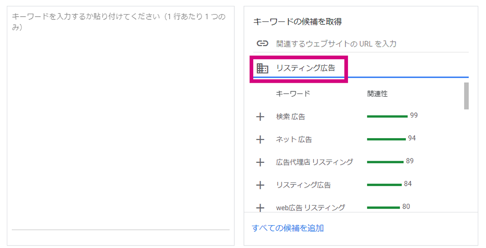Screen dimensions: 486x248
Task: Click plus icon for web広告 リスティング
Action: tap(260, 208)
